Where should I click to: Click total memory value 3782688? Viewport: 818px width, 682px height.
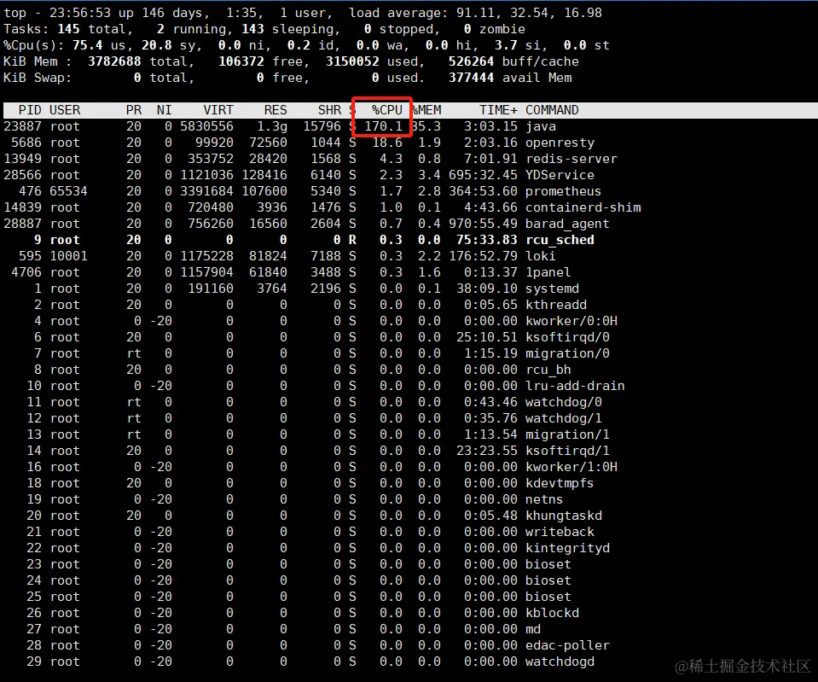coord(114,61)
